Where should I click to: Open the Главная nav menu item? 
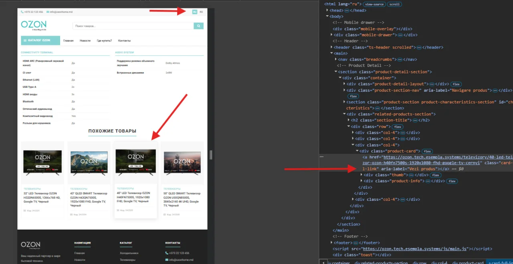69,41
